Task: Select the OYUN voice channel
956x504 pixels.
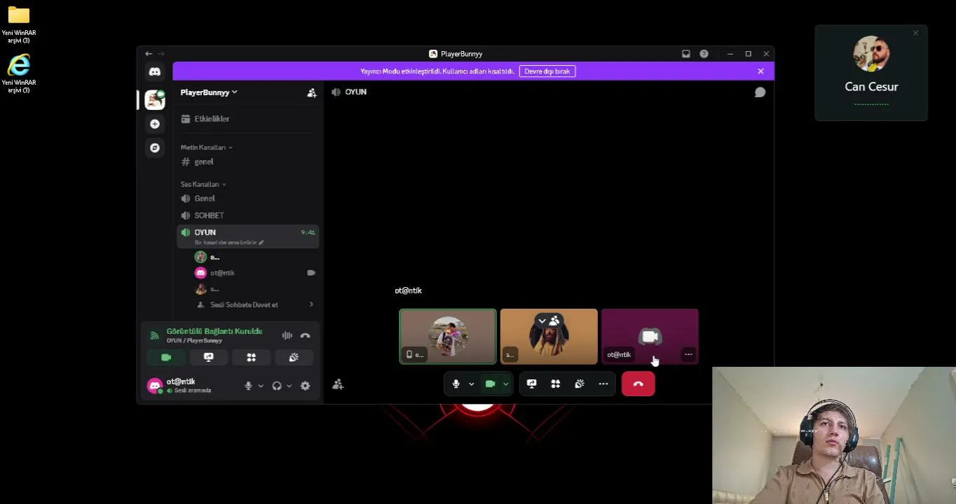Action: (247, 232)
